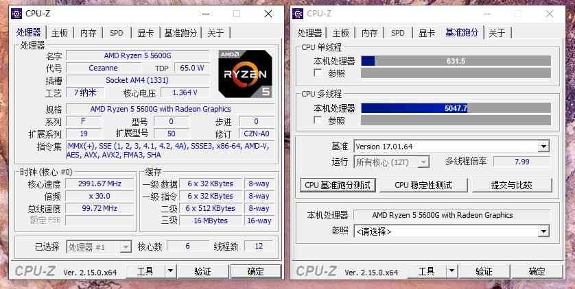
Task: Click 三级 cache value 16 MBytes
Action: point(211,221)
